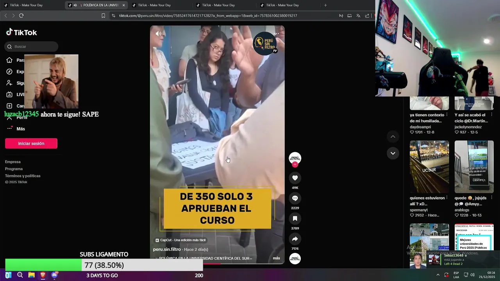Mute the POLÉMICA tab audio icon
Viewport: 500px width, 281px height.
coord(75,5)
